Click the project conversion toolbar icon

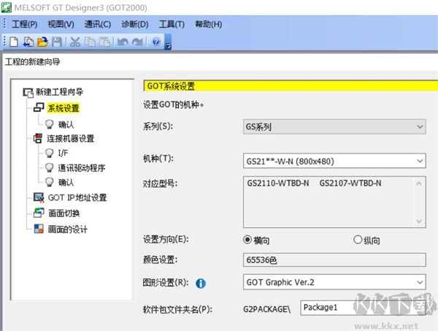(28, 42)
